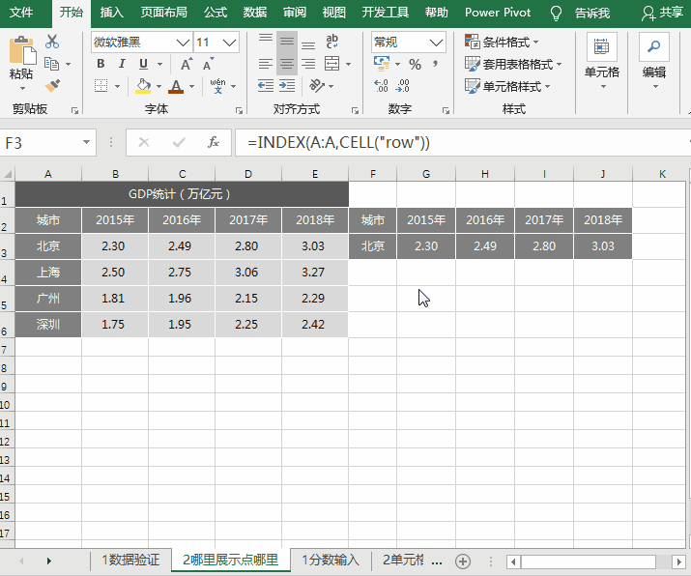Open the Borders dropdown arrow
The image size is (691, 576).
[x=117, y=86]
